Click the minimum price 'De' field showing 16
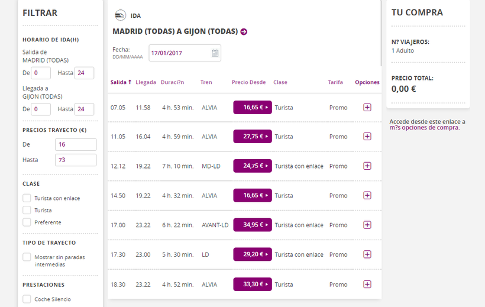The width and height of the screenshot is (485, 307). coord(75,145)
